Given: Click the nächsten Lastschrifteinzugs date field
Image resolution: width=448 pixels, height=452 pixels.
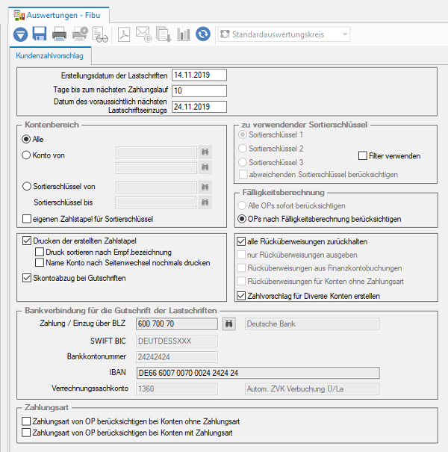Looking at the screenshot, I should point(199,107).
